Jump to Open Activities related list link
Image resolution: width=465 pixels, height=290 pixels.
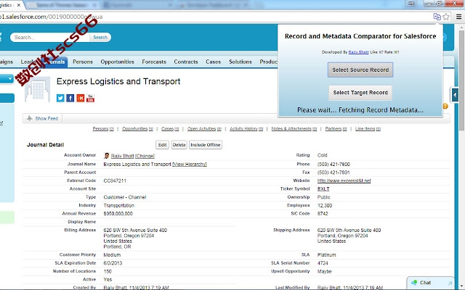(204, 129)
